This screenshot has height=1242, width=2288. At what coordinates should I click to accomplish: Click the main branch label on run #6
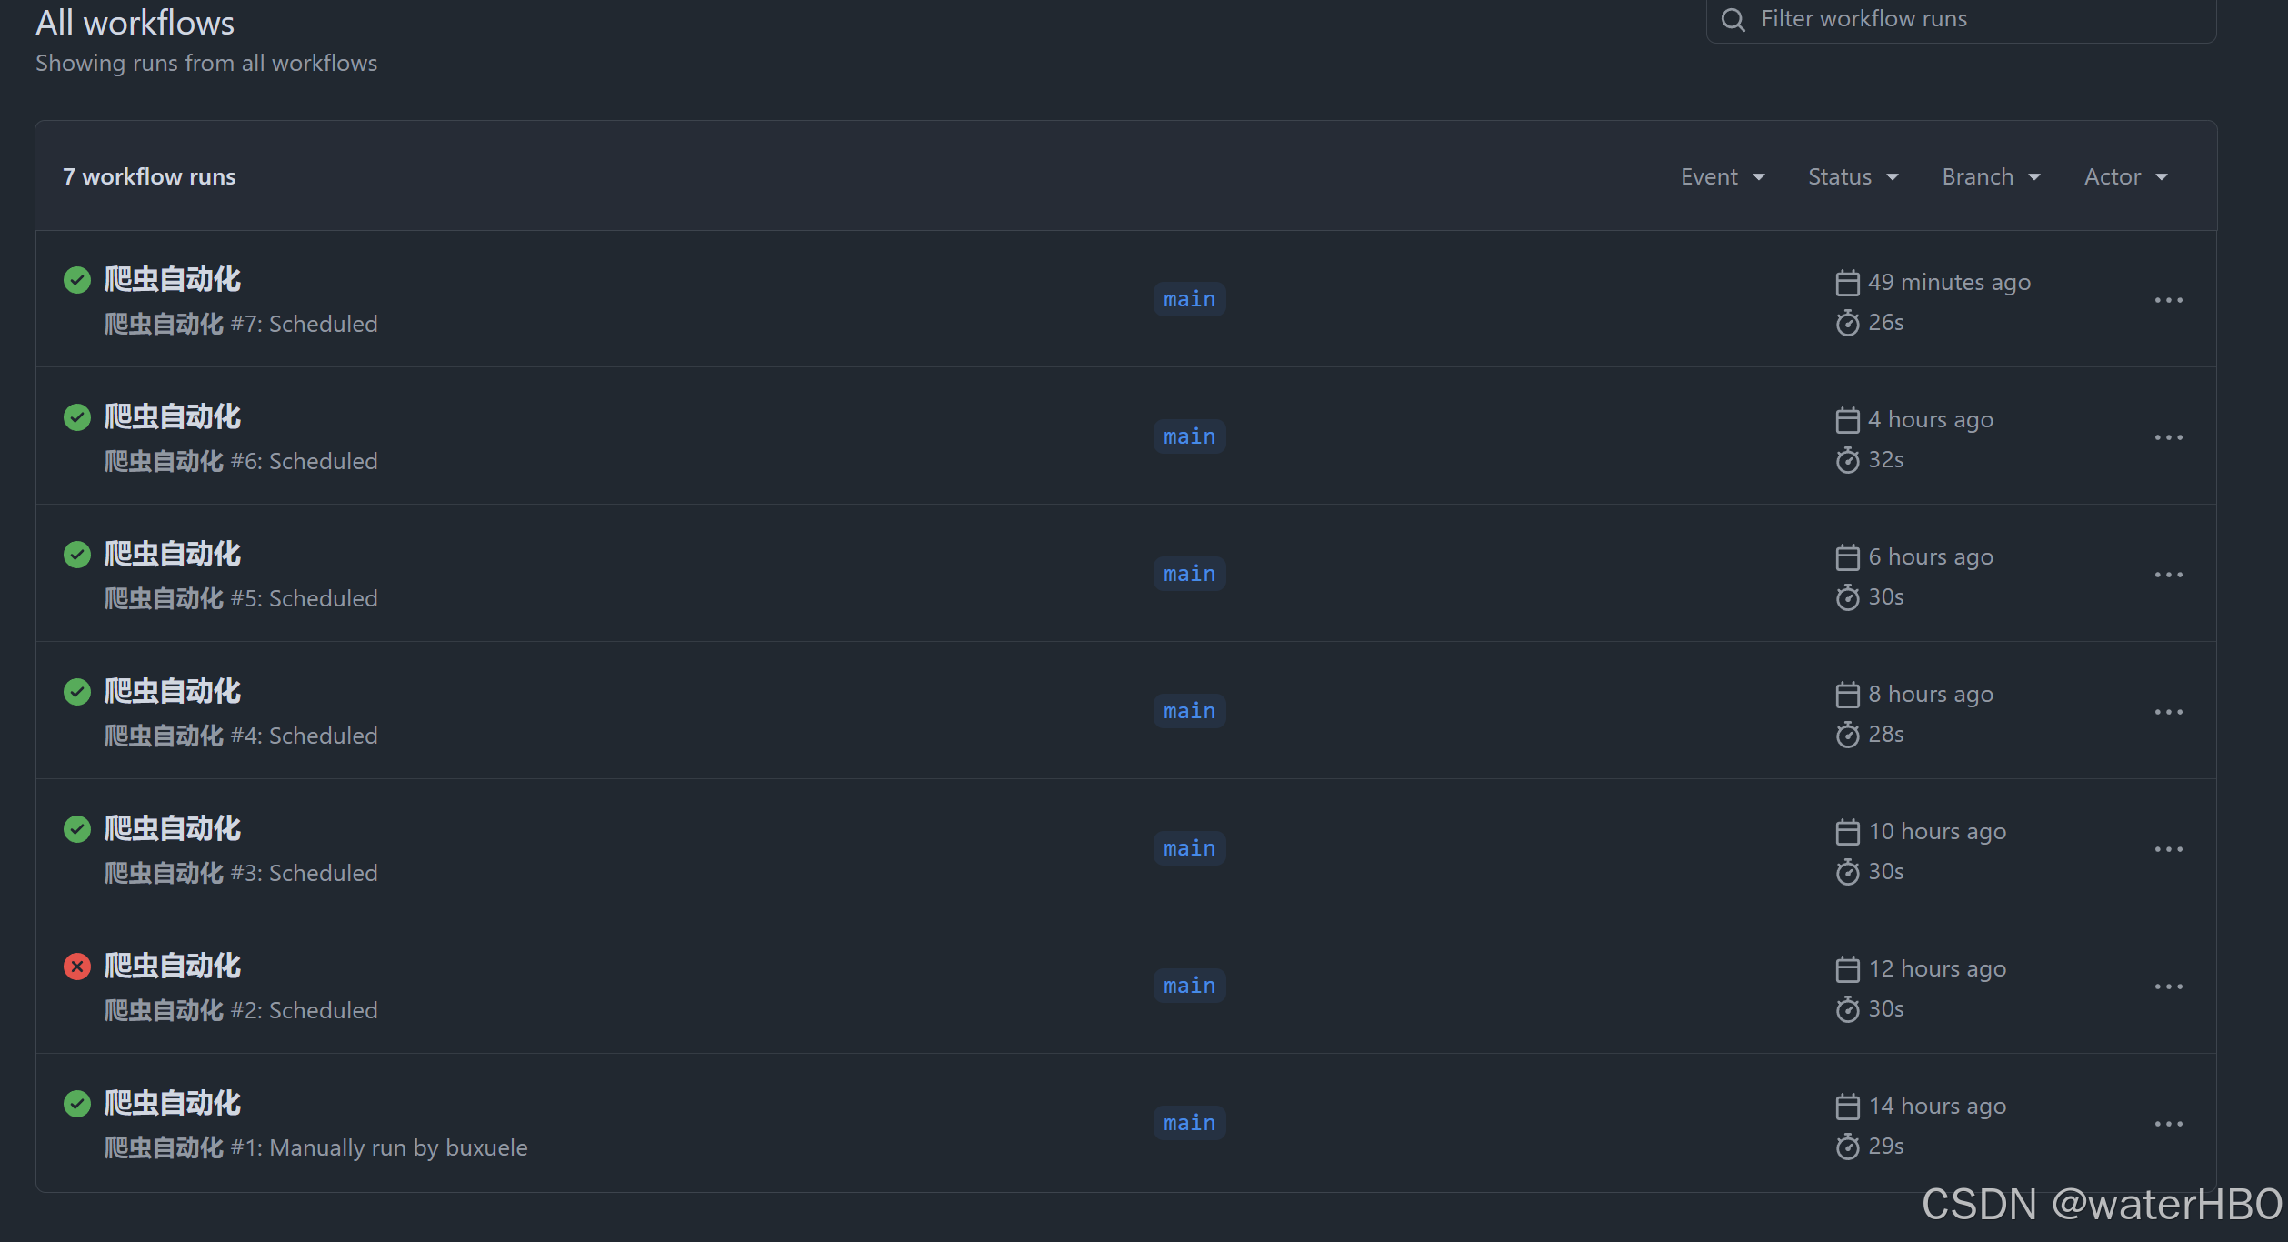pos(1189,436)
